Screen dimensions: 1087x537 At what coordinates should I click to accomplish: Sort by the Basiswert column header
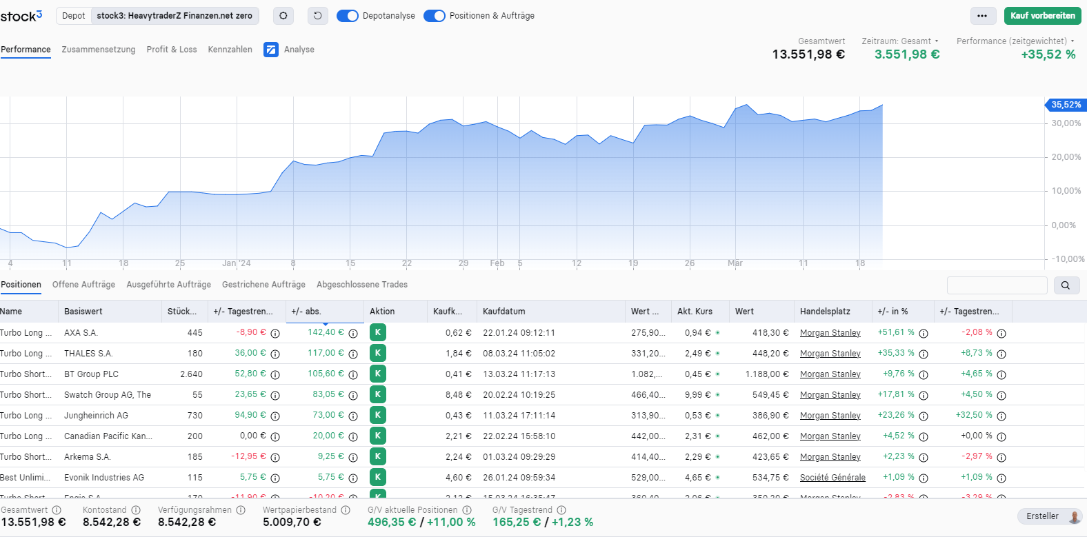tap(110, 312)
